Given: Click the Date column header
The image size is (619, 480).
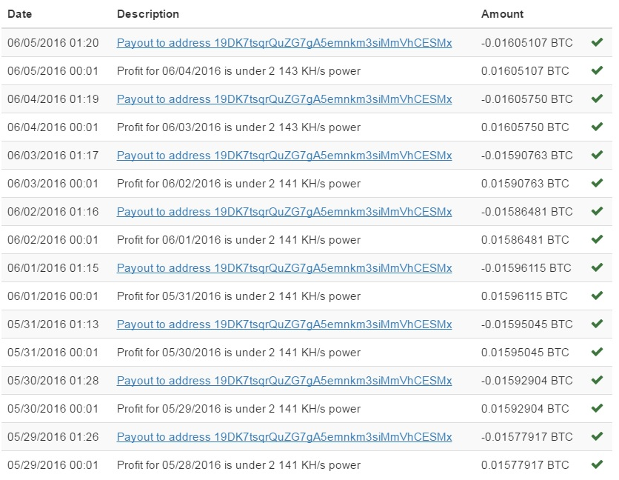Looking at the screenshot, I should 20,14.
